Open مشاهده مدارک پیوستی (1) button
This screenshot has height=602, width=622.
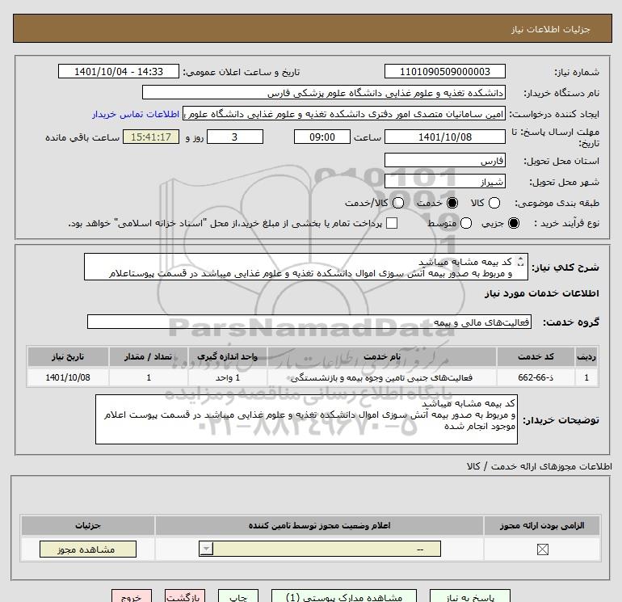[344, 596]
